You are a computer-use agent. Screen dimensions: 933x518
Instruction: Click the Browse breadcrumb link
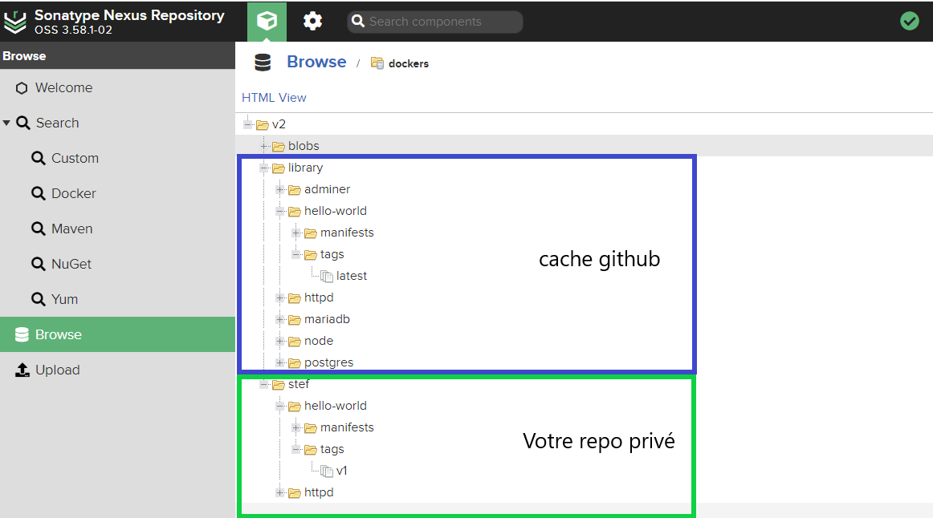(x=316, y=62)
